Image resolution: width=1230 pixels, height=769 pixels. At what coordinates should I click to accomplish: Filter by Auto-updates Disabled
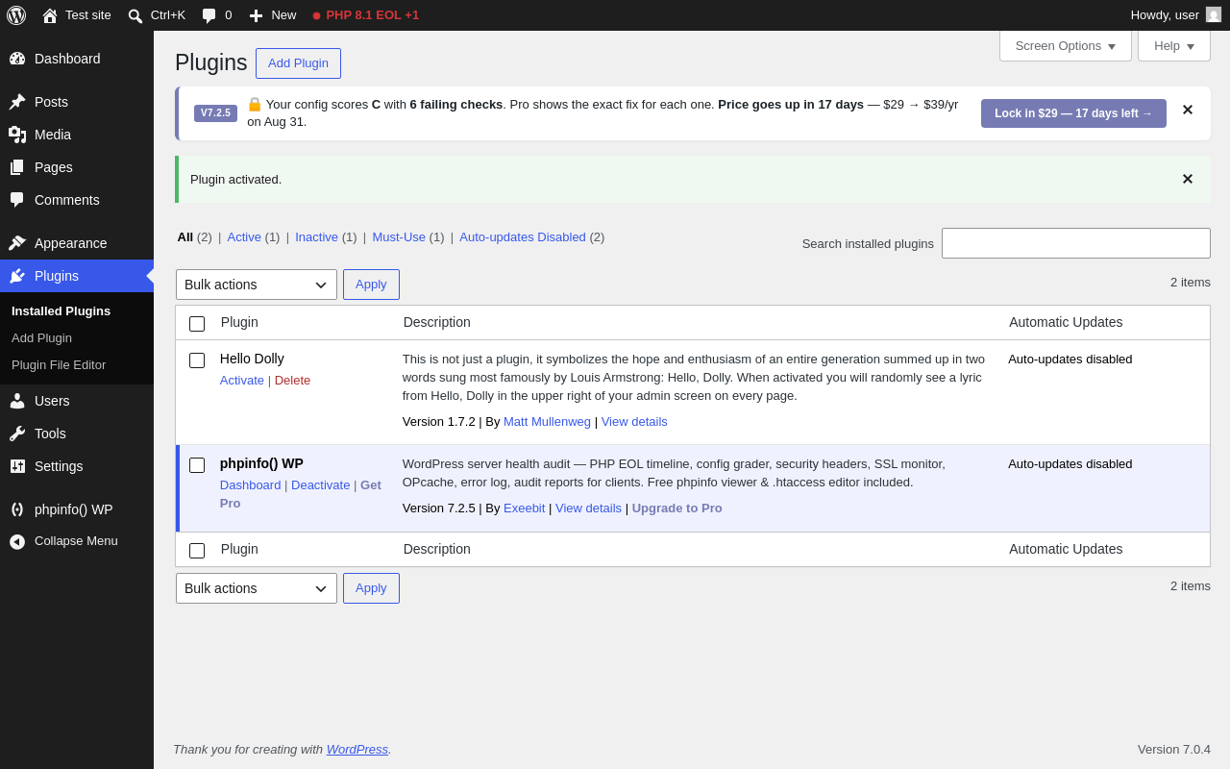[523, 237]
